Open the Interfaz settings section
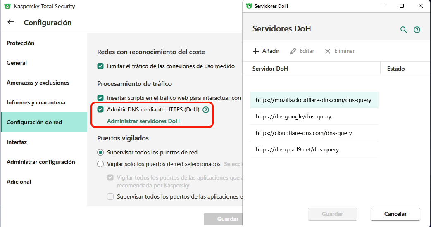Viewport: 431px width, 227px height. [44, 142]
